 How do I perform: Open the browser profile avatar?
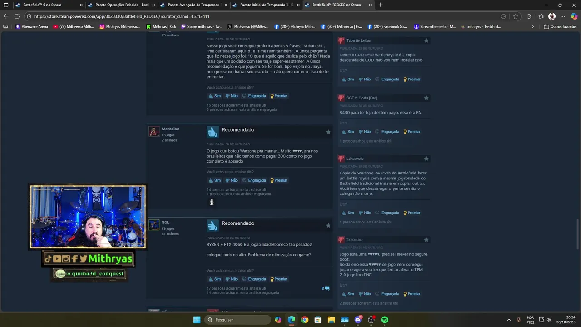tap(552, 16)
